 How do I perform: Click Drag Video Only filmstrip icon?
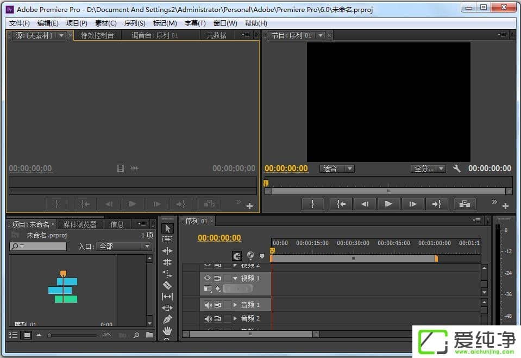click(x=120, y=168)
